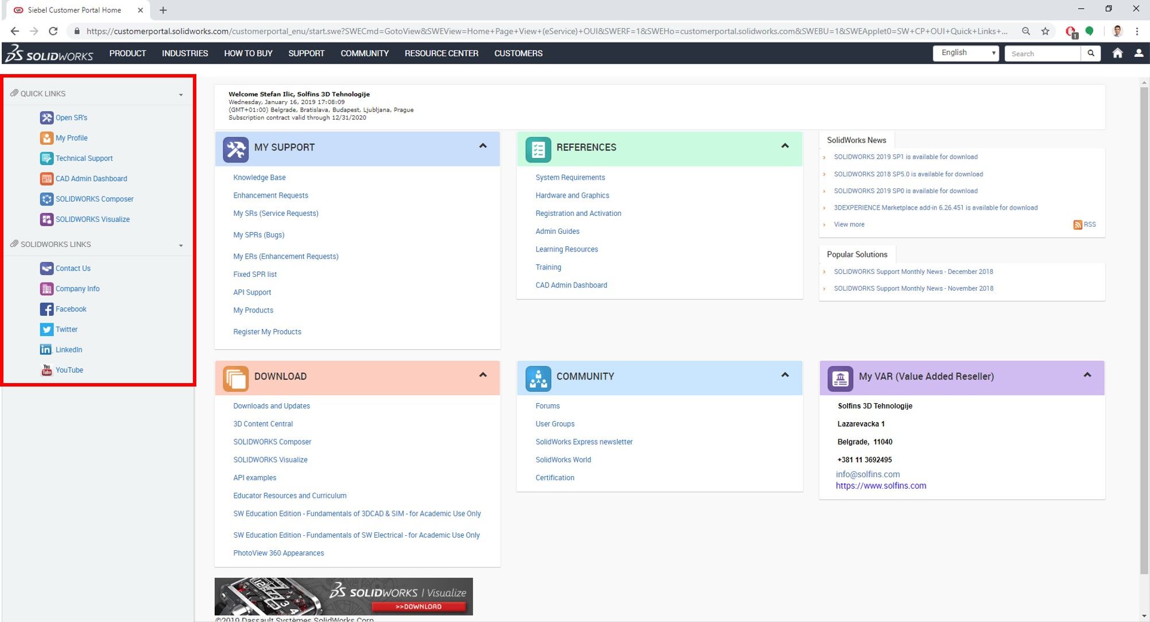
Task: Click the SOLIDWORKS Visualize icon
Action: (x=46, y=219)
